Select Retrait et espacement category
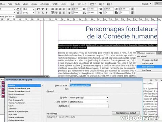 pos(16,94)
